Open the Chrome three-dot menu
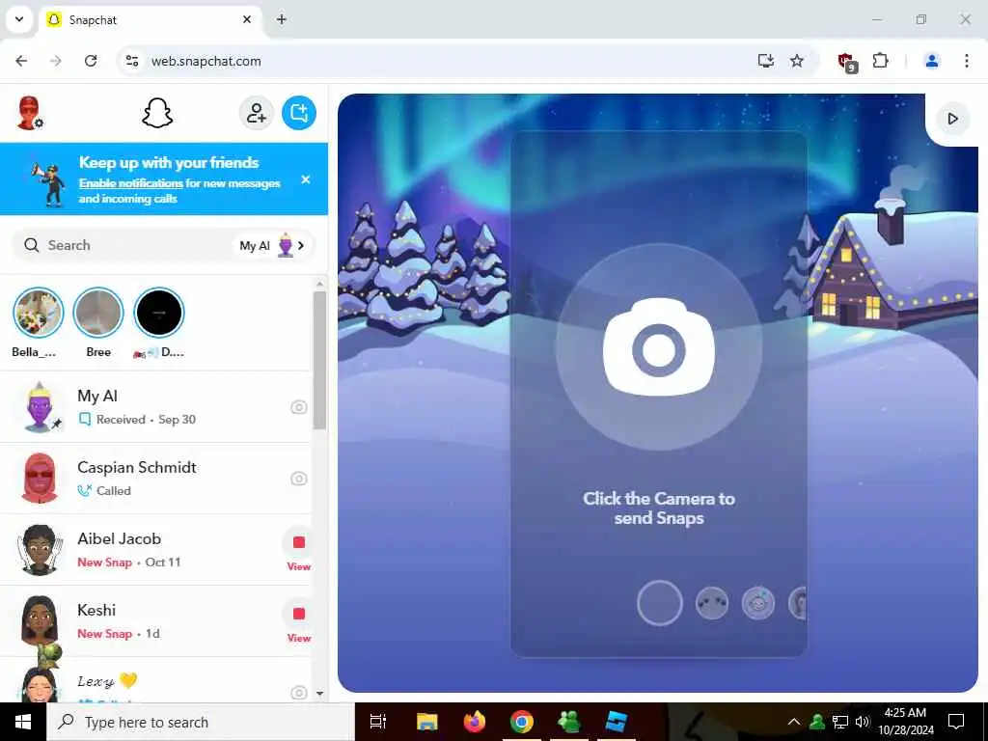988x741 pixels. pos(966,61)
